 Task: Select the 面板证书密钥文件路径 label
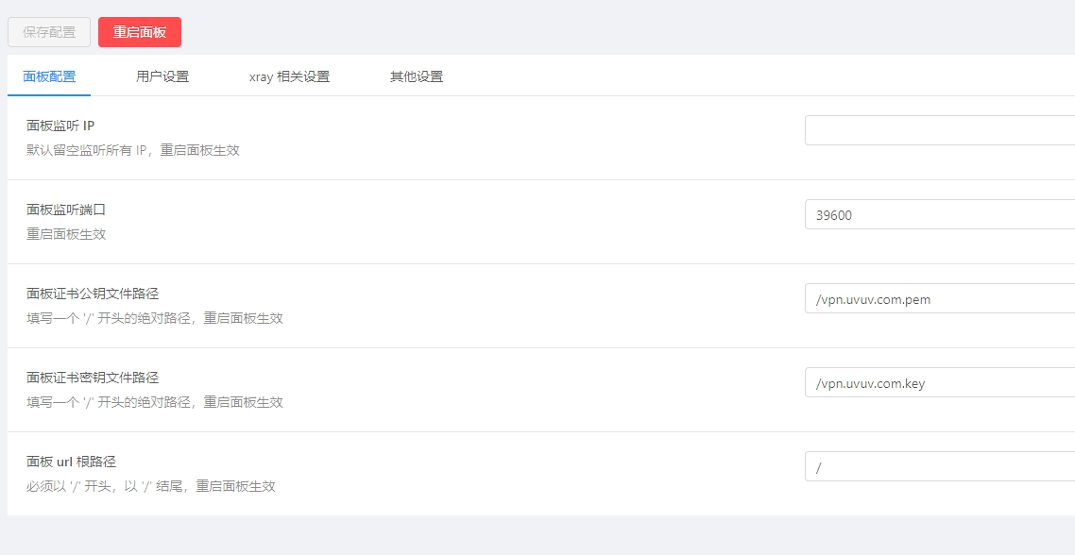point(93,378)
